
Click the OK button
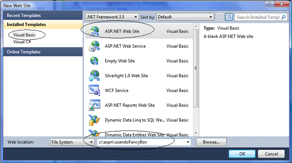[242, 154]
